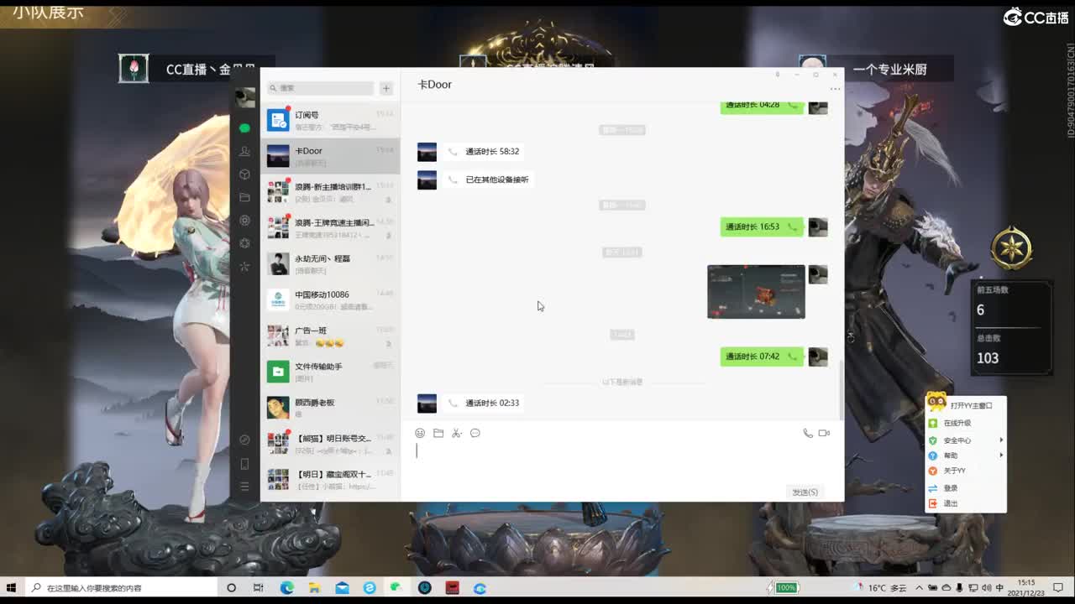This screenshot has width=1075, height=604.
Task: Select 在线升级 in YY tray menu
Action: pyautogui.click(x=966, y=424)
